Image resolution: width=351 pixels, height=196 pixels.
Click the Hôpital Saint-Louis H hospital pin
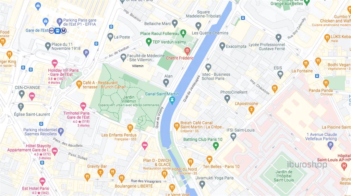tap(344, 167)
